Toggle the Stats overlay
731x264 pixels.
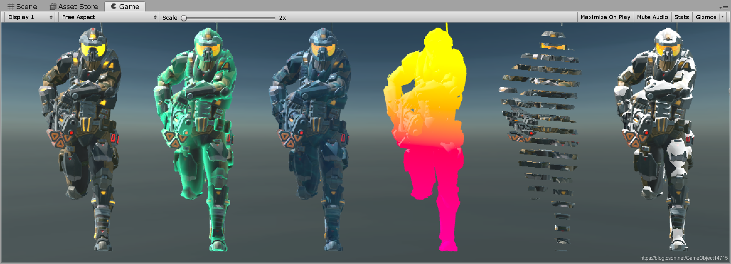[x=681, y=17]
